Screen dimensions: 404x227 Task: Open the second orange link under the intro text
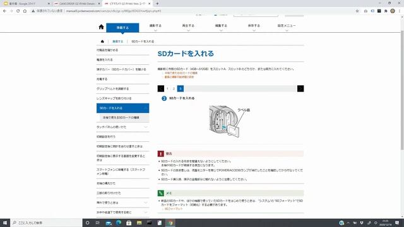(x=179, y=77)
